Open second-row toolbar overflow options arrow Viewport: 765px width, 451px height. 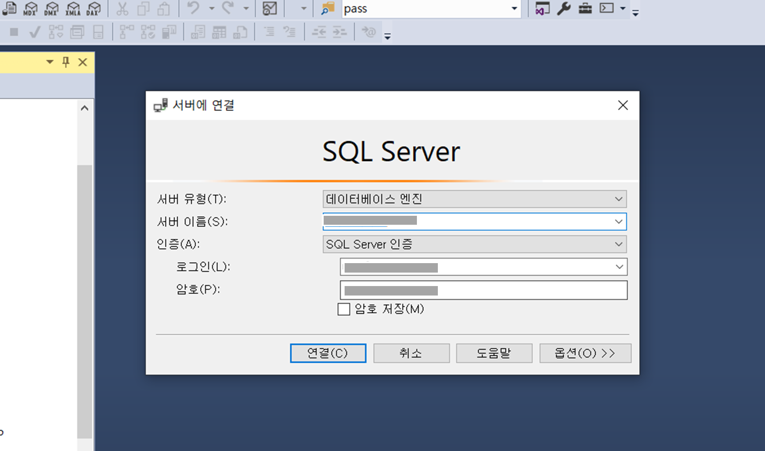tap(387, 36)
